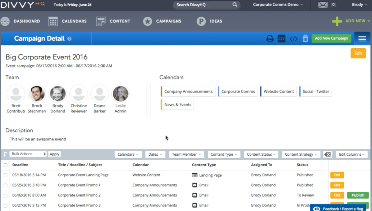Select all rows with the header checkbox
The height and width of the screenshot is (211, 372).
pos(5,165)
